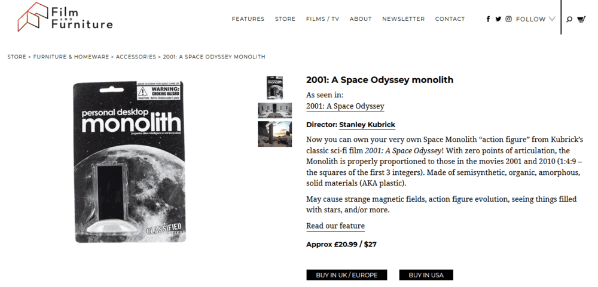Image resolution: width=598 pixels, height=287 pixels.
Task: Open the Features menu item
Action: [248, 19]
